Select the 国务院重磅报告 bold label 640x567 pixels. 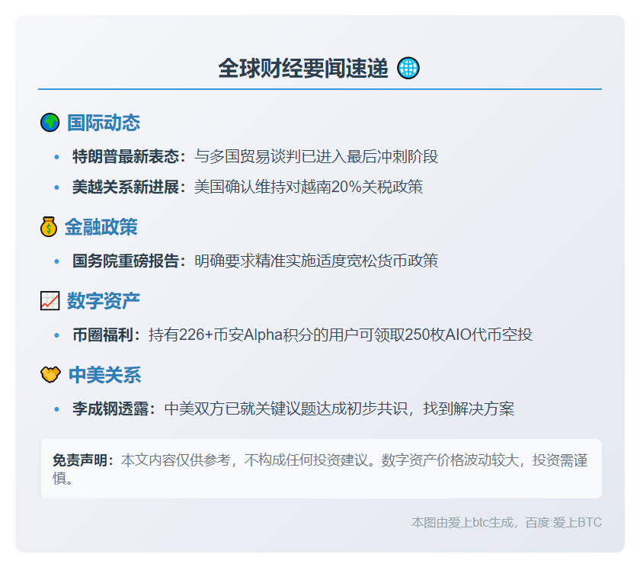coord(129,261)
